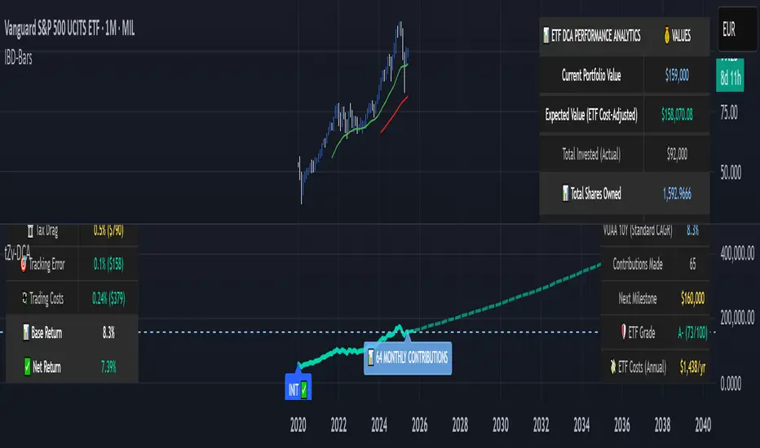Click the 200,000.00 value axis label
This screenshot has height=448, width=760.
pyautogui.click(x=737, y=318)
